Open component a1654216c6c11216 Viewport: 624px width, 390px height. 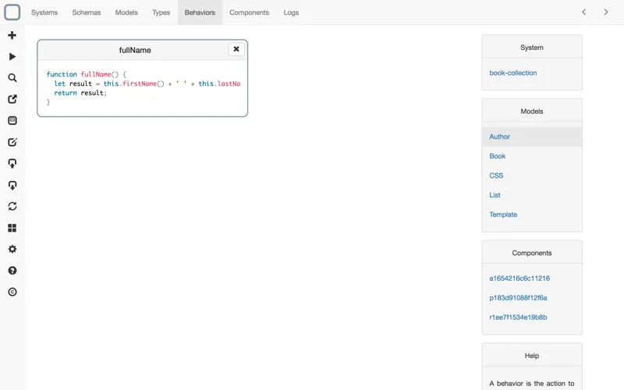(x=519, y=278)
